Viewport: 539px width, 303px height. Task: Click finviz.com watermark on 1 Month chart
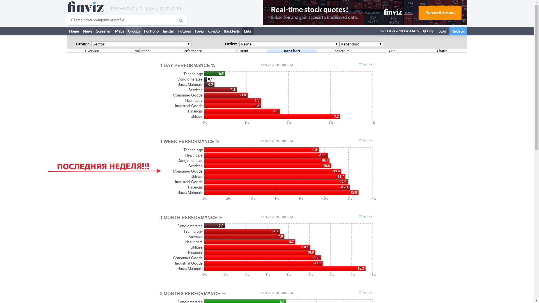point(366,217)
